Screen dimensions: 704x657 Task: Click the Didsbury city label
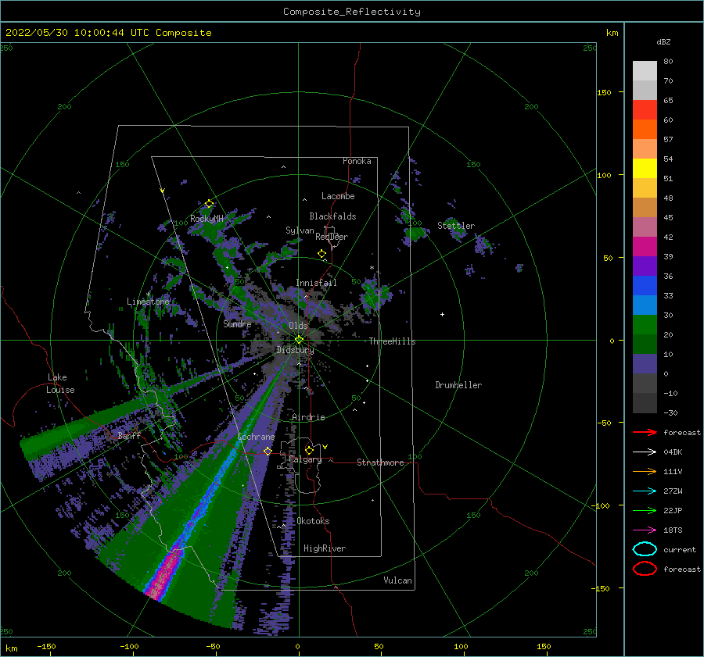[295, 350]
